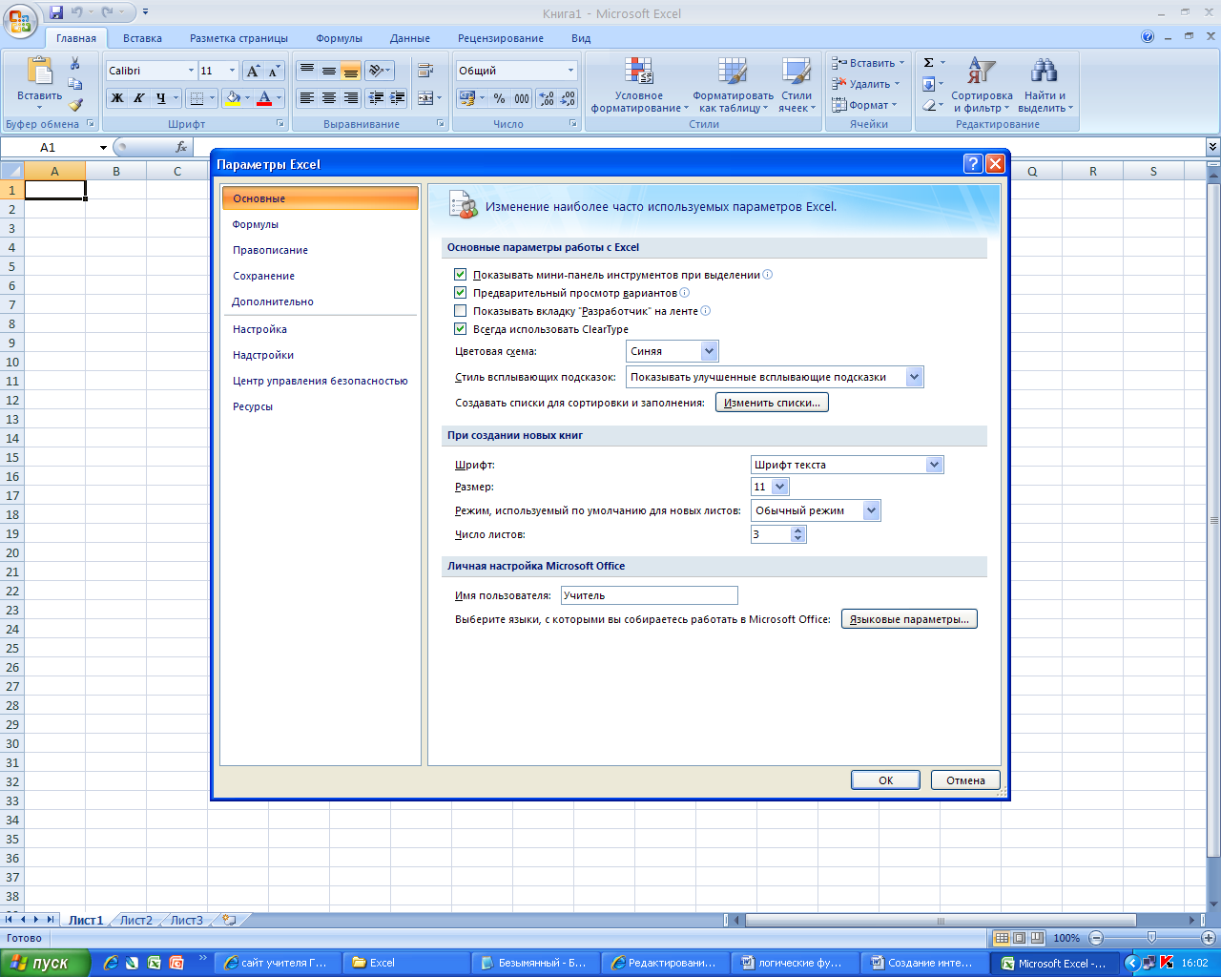This screenshot has width=1221, height=977.
Task: Open taskbar item логические фу...
Action: click(795, 963)
